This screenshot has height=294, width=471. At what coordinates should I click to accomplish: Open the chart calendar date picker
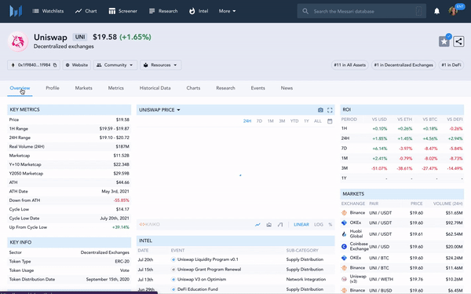[x=330, y=121]
